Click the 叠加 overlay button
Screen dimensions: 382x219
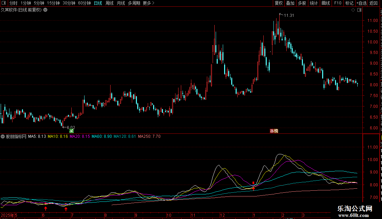click(x=290, y=3)
